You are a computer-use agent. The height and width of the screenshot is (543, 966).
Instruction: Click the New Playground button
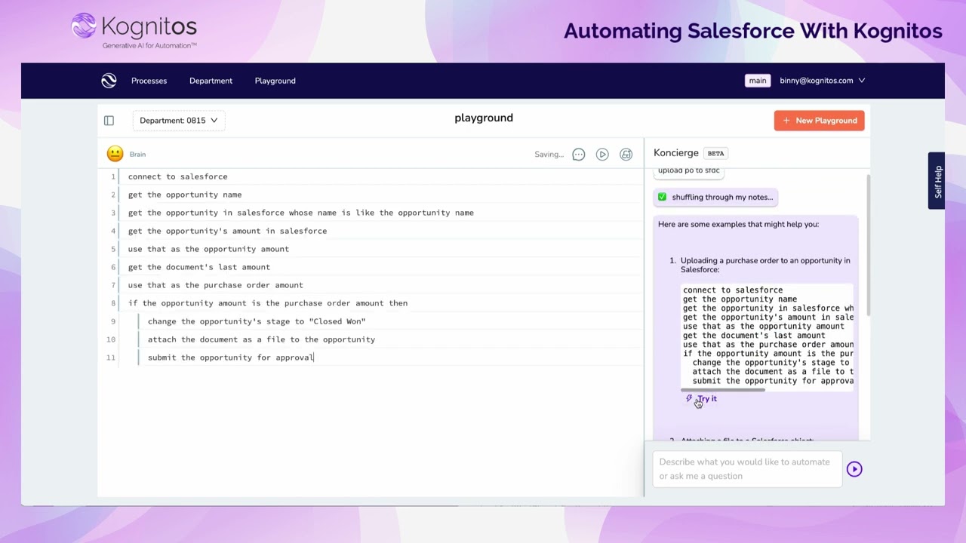click(819, 121)
